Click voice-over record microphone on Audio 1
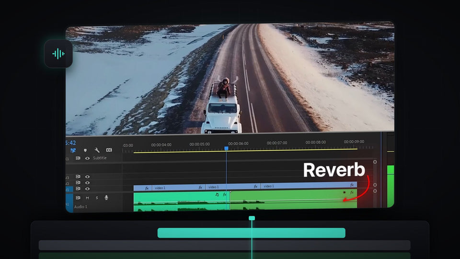The width and height of the screenshot is (460, 259). (106, 198)
